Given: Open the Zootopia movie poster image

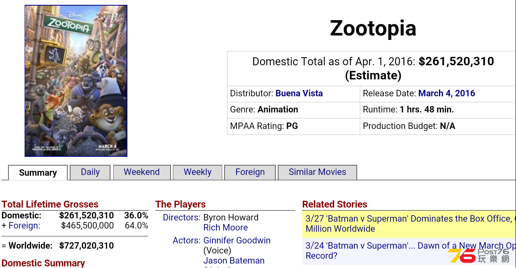Looking at the screenshot, I should (76, 81).
